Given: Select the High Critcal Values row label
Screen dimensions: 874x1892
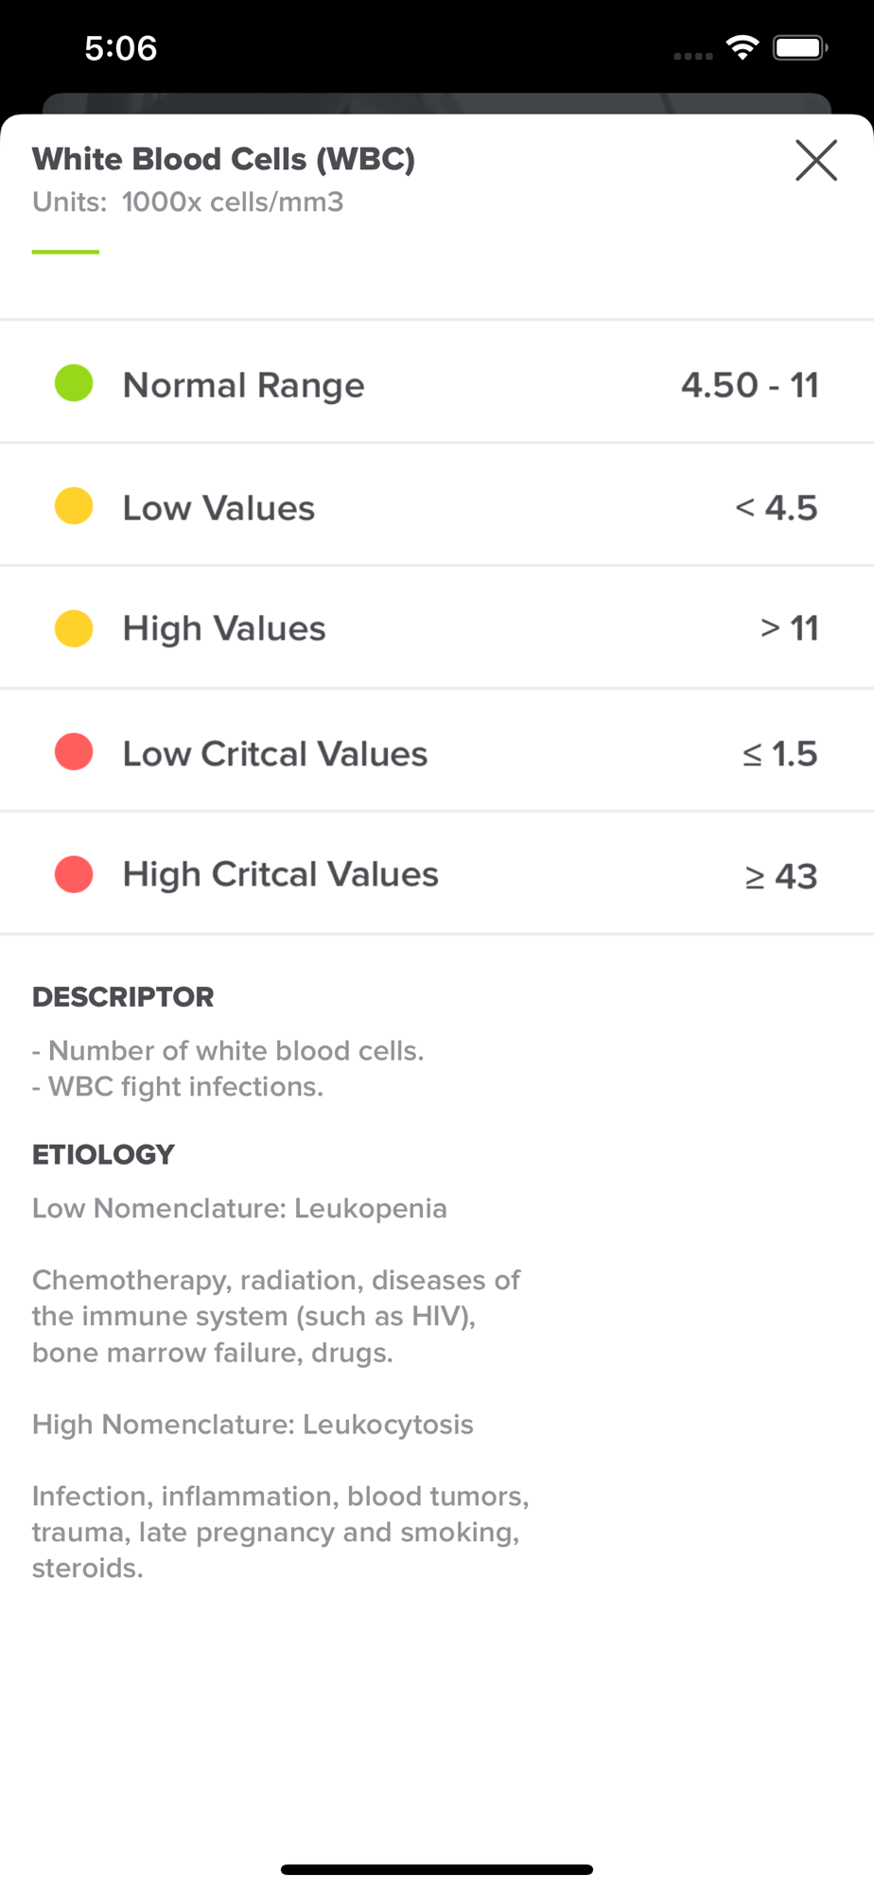Looking at the screenshot, I should [x=281, y=875].
